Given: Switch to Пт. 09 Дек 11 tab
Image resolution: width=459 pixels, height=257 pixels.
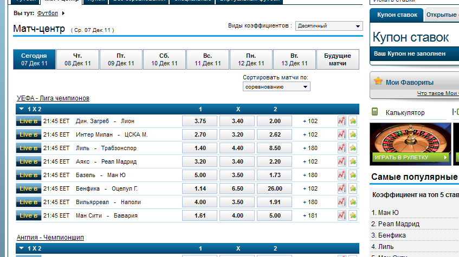Looking at the screenshot, I should pos(121,59).
